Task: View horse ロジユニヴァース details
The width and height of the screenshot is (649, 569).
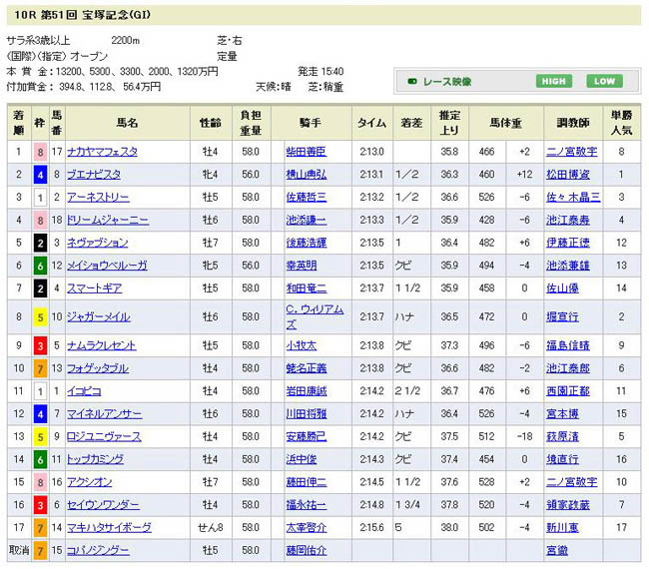Action: tap(104, 436)
